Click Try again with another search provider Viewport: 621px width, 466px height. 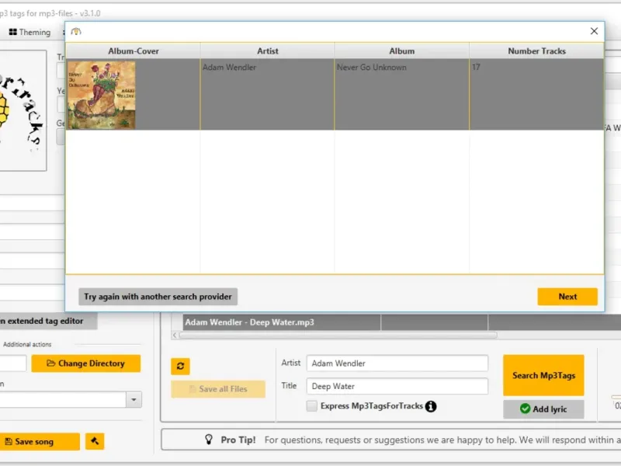[158, 297]
